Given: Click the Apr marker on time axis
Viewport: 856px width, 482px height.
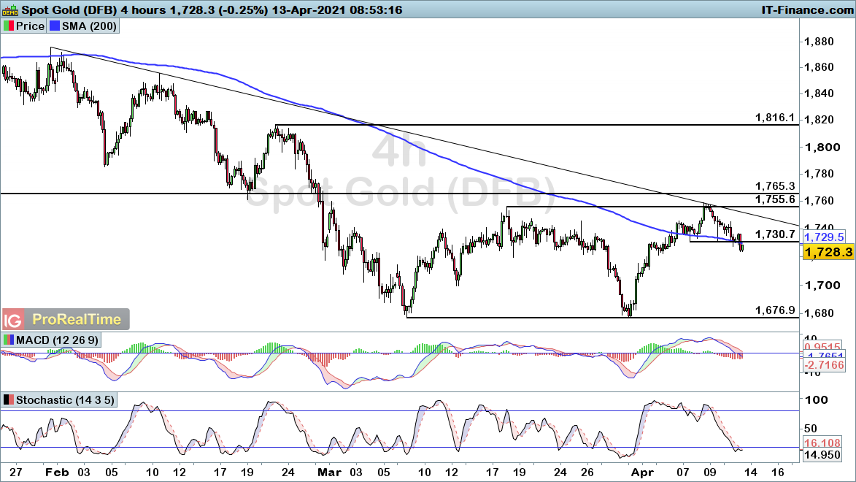Looking at the screenshot, I should 642,473.
